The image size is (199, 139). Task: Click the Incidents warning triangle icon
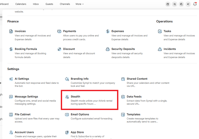[x=160, y=49]
